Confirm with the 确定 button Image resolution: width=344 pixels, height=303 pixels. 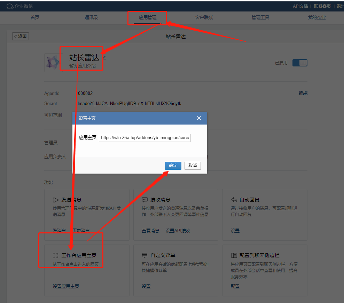click(173, 166)
